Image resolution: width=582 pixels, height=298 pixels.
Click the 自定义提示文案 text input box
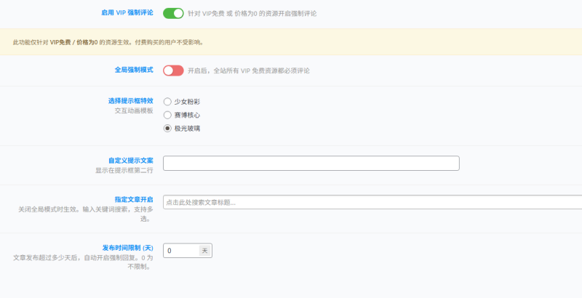point(311,163)
